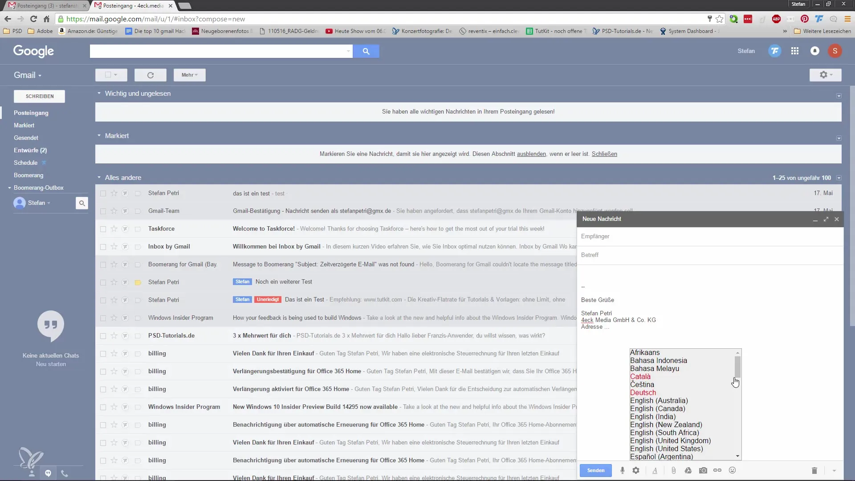This screenshot has width=855, height=481.
Task: Click the Betreff subject field
Action: coord(710,255)
